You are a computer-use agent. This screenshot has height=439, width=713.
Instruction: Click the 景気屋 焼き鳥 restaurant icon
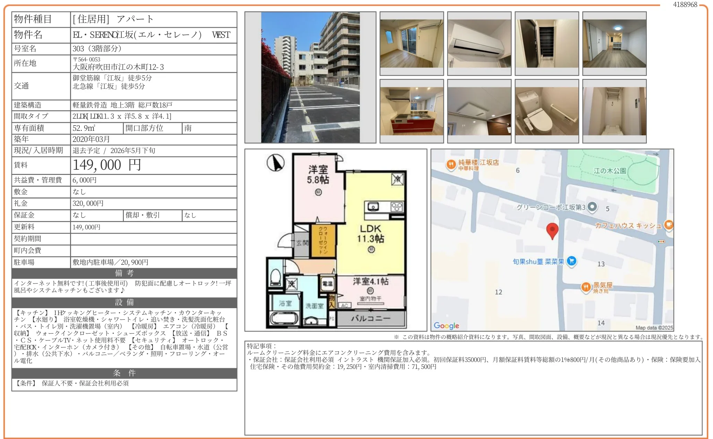tap(586, 287)
